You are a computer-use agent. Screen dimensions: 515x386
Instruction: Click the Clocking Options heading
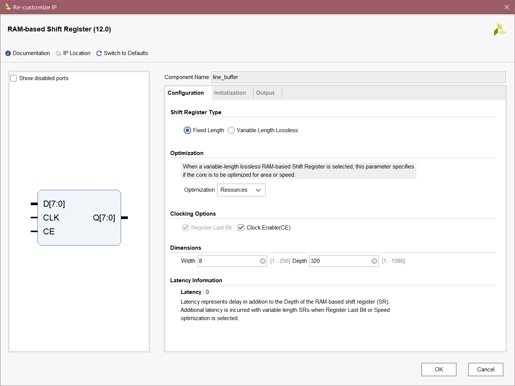(193, 214)
